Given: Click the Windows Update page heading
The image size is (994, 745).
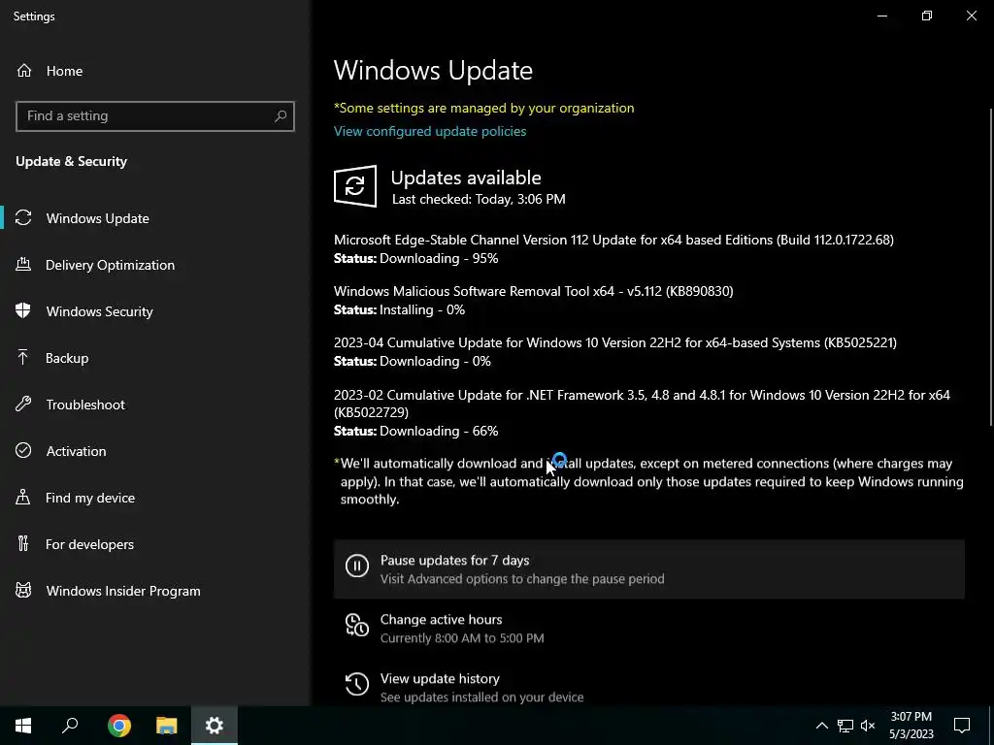Looking at the screenshot, I should click(433, 70).
